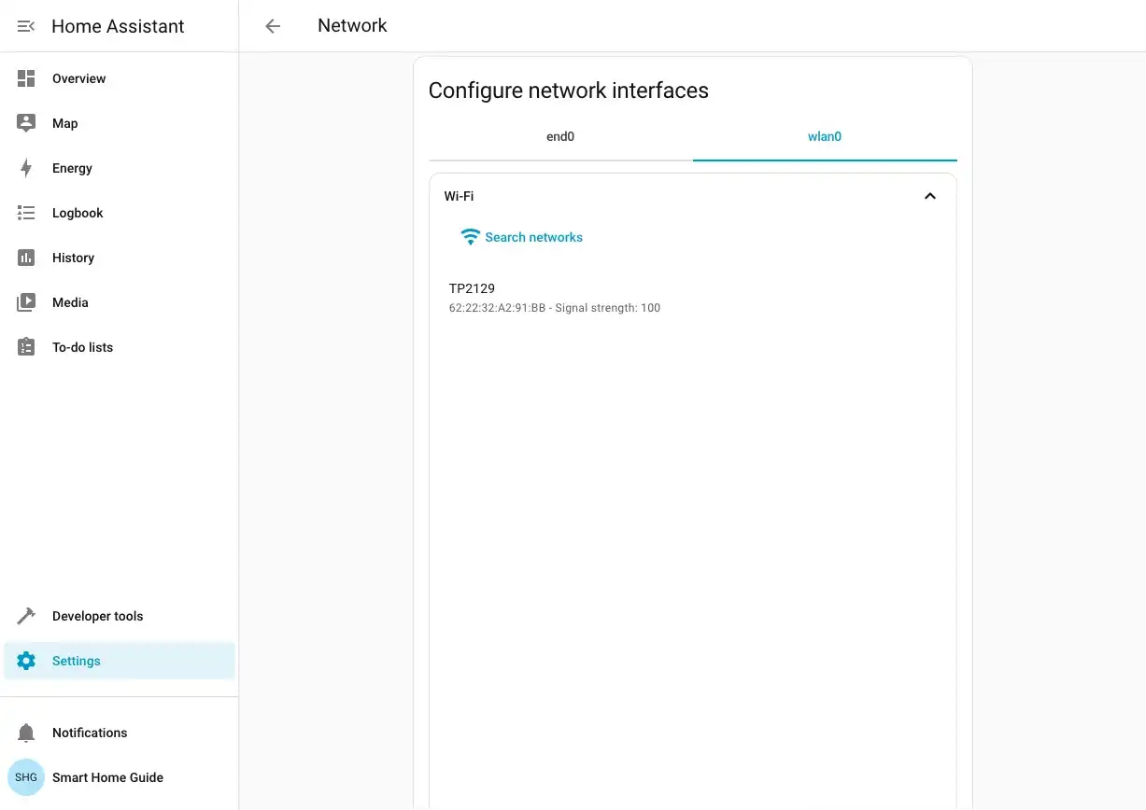Go back using the arrow icon
Screen dimensions: 1146x810
[273, 26]
